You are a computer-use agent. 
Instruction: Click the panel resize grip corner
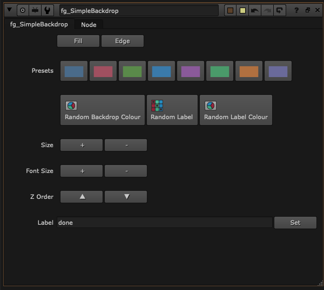click(320, 284)
